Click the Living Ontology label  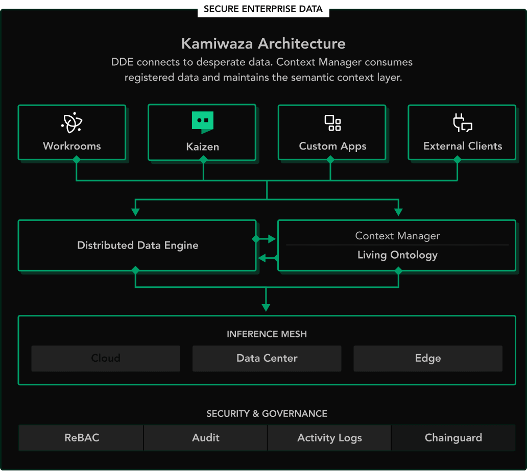click(397, 255)
